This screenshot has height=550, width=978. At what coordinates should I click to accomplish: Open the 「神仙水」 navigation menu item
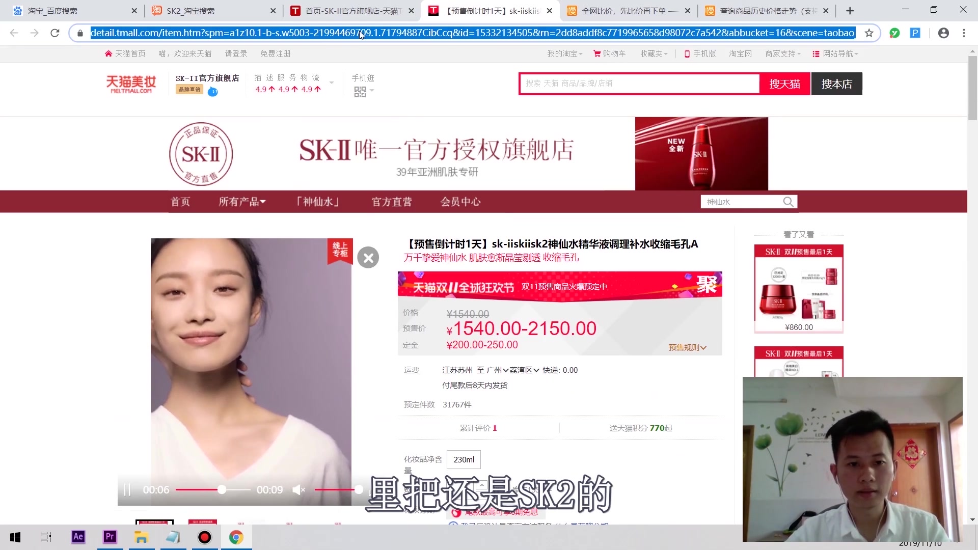318,202
